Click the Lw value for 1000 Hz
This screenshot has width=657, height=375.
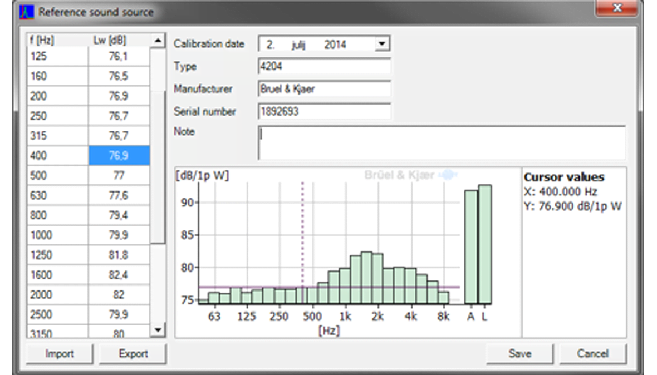(119, 235)
